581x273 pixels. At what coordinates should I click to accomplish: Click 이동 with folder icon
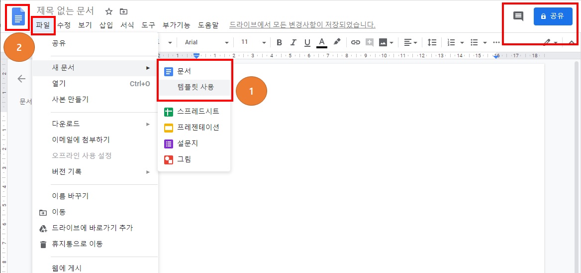click(95, 212)
